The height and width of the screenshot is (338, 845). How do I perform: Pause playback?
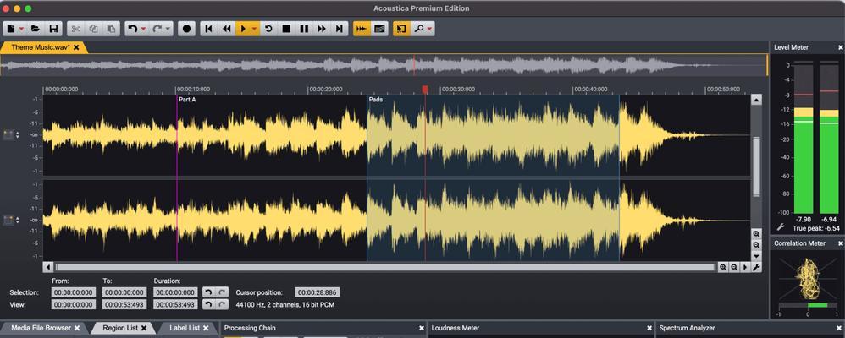pos(305,29)
